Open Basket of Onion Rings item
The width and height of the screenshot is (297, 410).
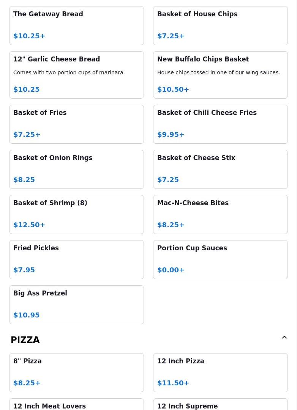[x=76, y=170]
